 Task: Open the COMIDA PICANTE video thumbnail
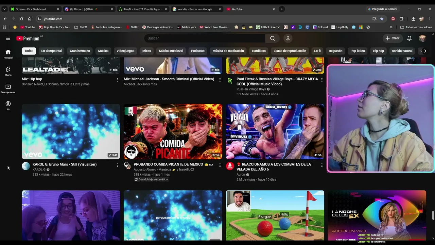(x=173, y=132)
